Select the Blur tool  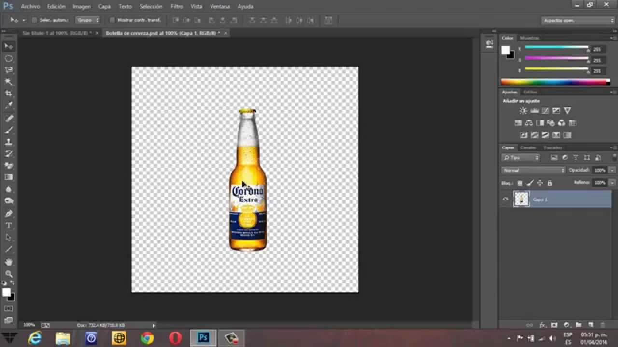[x=9, y=190]
